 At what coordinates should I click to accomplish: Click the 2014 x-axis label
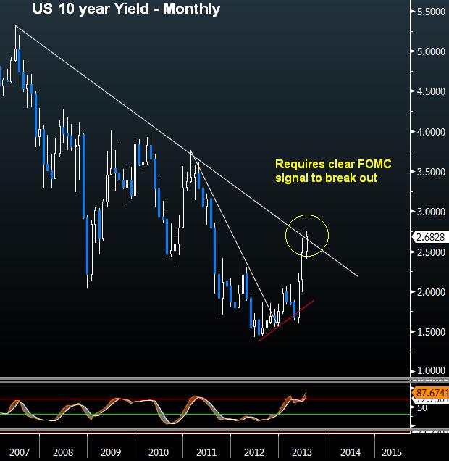(x=351, y=452)
